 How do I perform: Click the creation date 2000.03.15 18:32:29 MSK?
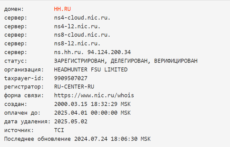click(x=92, y=104)
